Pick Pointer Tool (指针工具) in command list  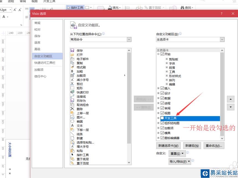click(x=82, y=155)
